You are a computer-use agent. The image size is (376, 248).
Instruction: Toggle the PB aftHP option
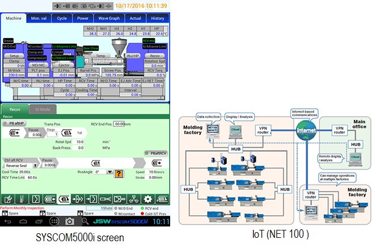[14, 123]
